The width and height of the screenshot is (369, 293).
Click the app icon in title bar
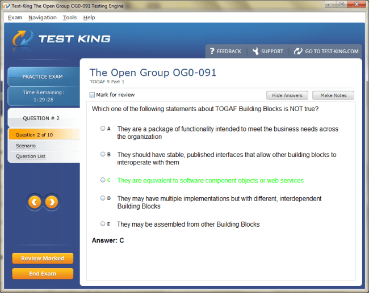(x=7, y=6)
